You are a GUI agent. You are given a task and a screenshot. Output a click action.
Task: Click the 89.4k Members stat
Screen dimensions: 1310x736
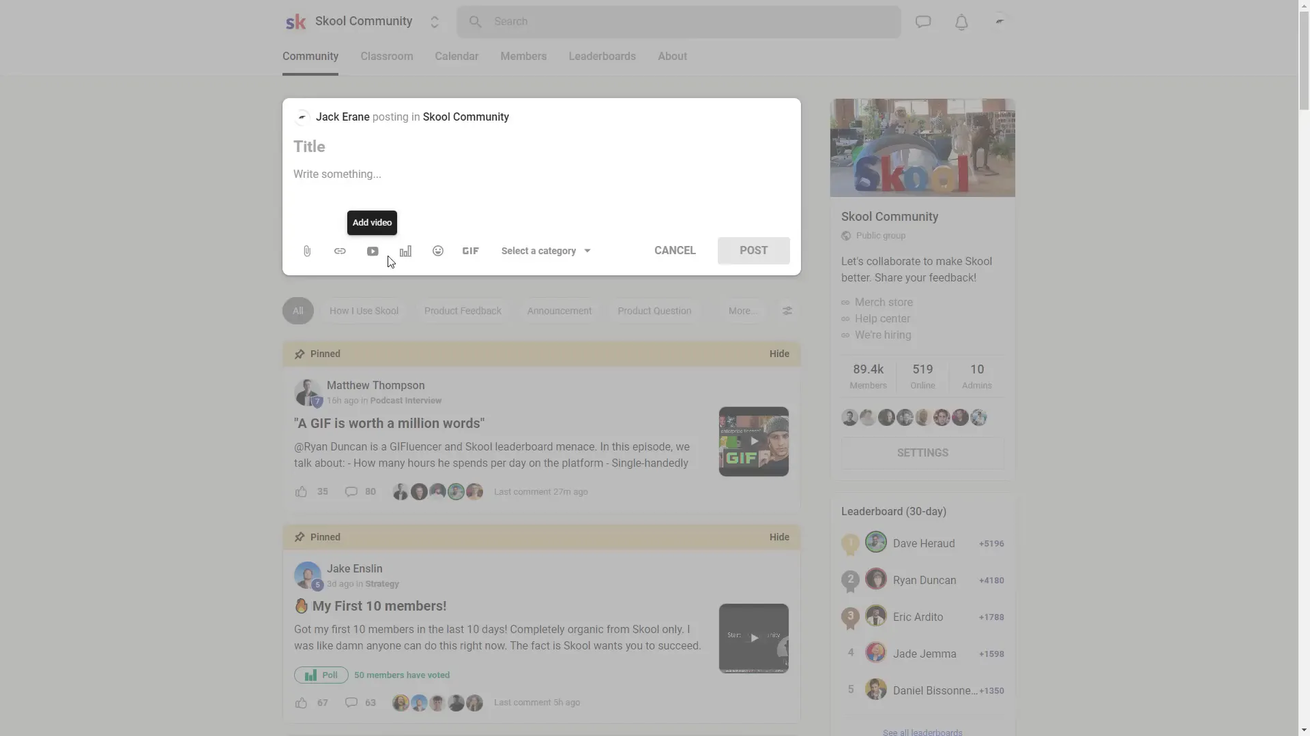click(868, 376)
